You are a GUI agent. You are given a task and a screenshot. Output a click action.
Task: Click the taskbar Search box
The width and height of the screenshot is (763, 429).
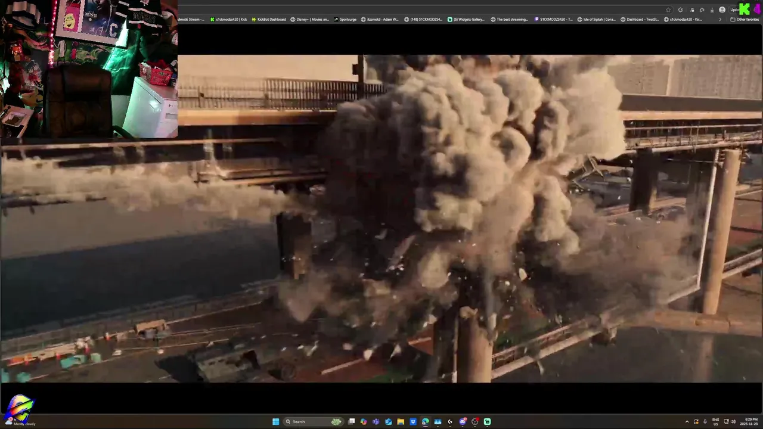(x=314, y=422)
